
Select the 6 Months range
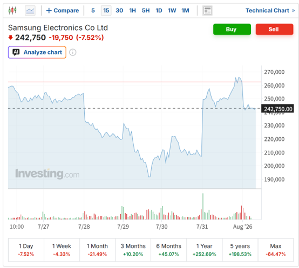point(169,250)
